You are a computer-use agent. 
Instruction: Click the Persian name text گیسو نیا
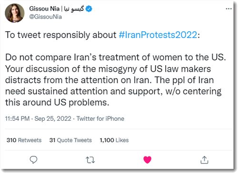tap(74, 9)
